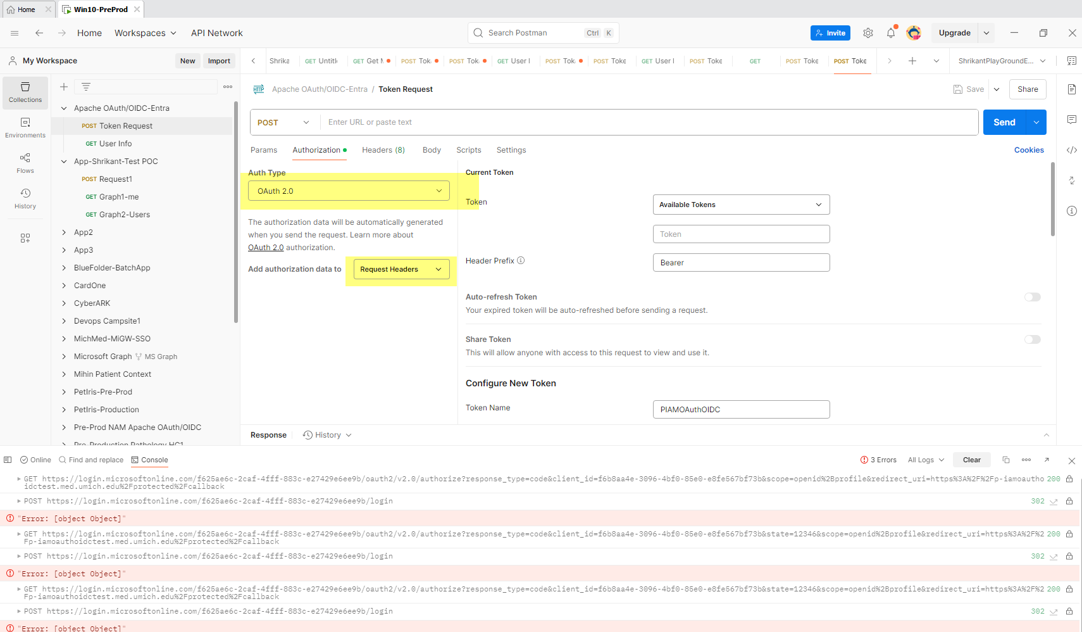
Task: Open the documentation icon in right sidebar
Action: coord(1072,89)
